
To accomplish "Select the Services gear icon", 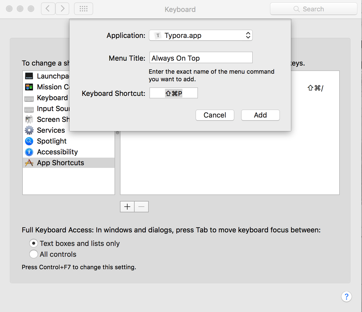I will [x=29, y=130].
